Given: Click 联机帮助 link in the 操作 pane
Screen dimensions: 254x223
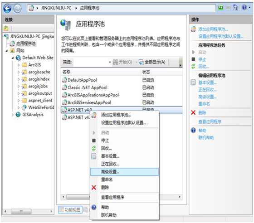Looking at the screenshot, I should pyautogui.click(x=206, y=138).
